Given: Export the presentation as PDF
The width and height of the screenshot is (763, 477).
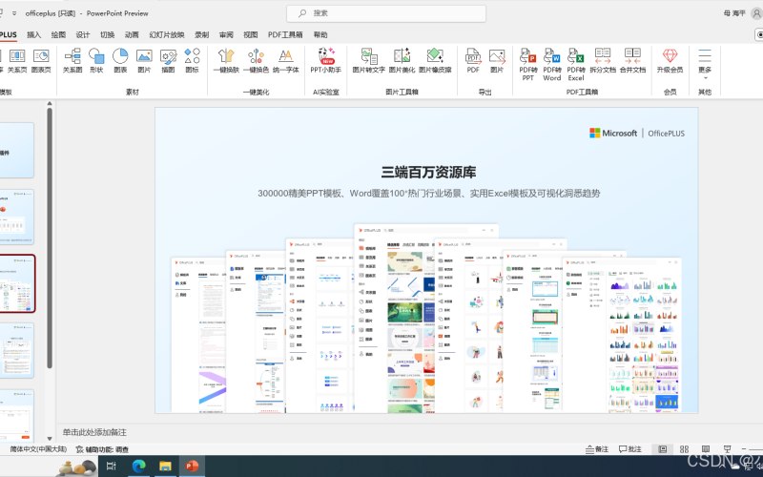Looking at the screenshot, I should point(473,61).
